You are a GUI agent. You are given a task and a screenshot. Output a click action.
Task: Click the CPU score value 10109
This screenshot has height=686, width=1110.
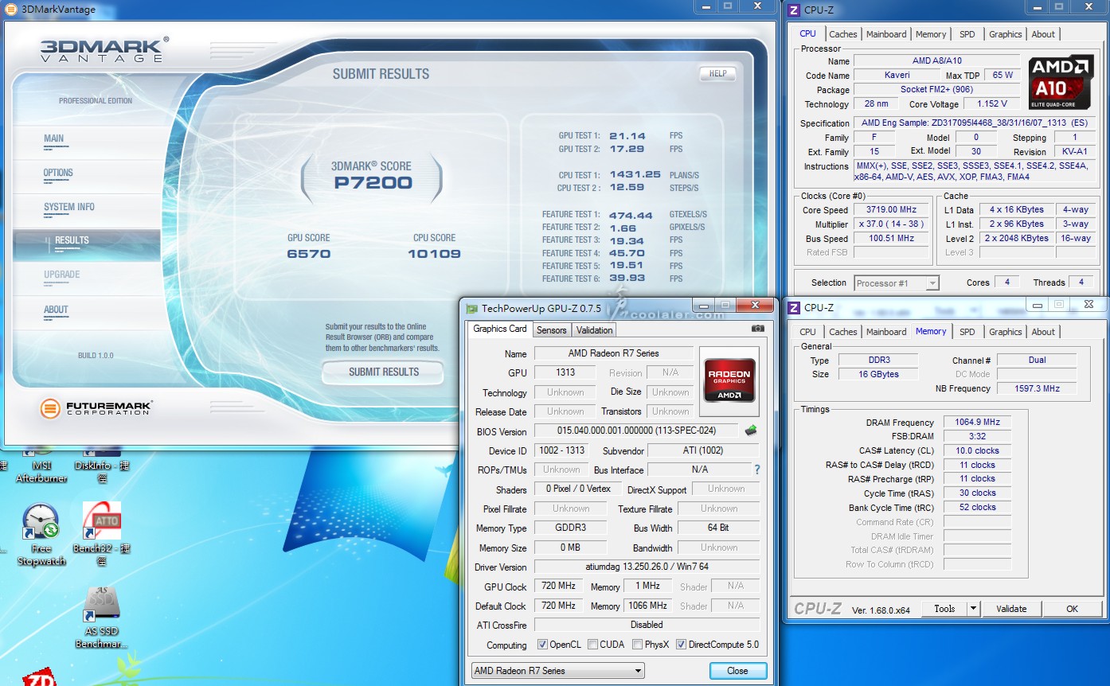tap(434, 254)
